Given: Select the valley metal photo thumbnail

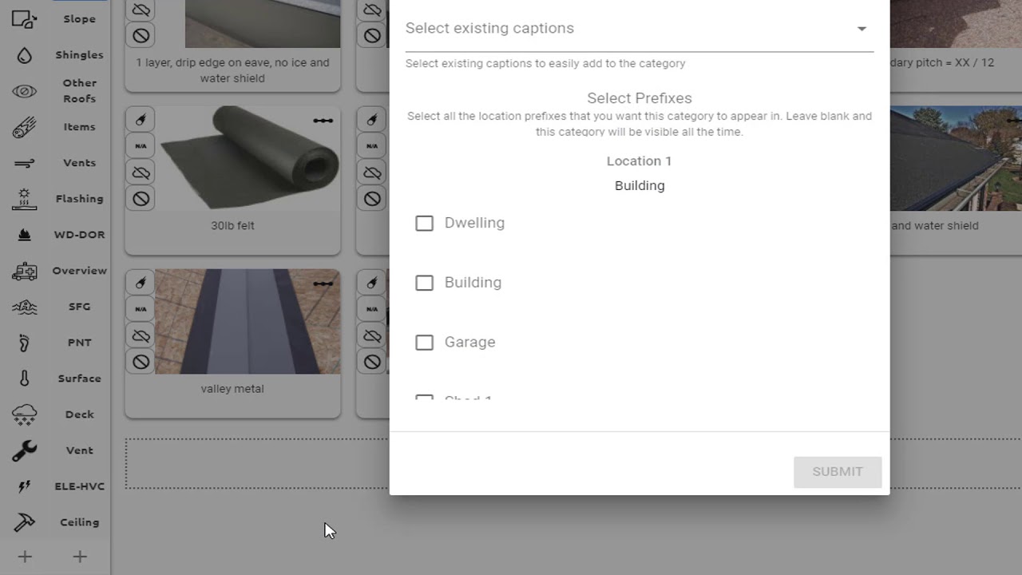Looking at the screenshot, I should click(248, 321).
